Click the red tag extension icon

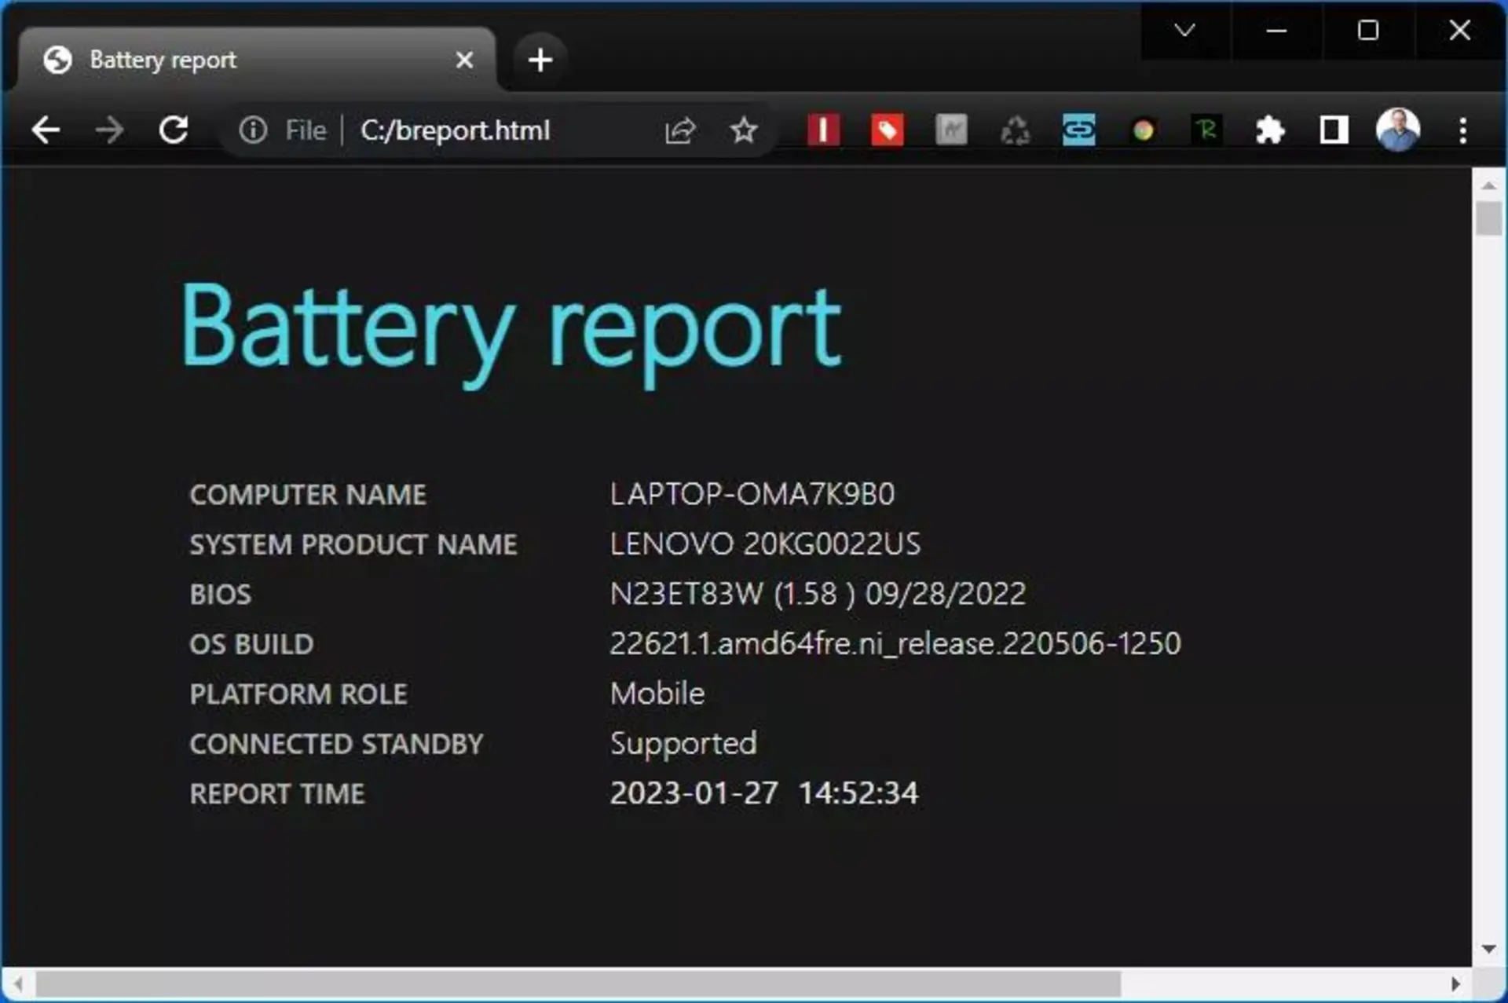click(887, 130)
